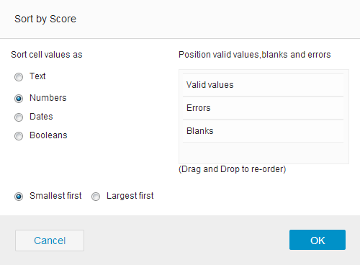Click the Drag and Drop to re-order hint
360x265 pixels.
click(233, 169)
